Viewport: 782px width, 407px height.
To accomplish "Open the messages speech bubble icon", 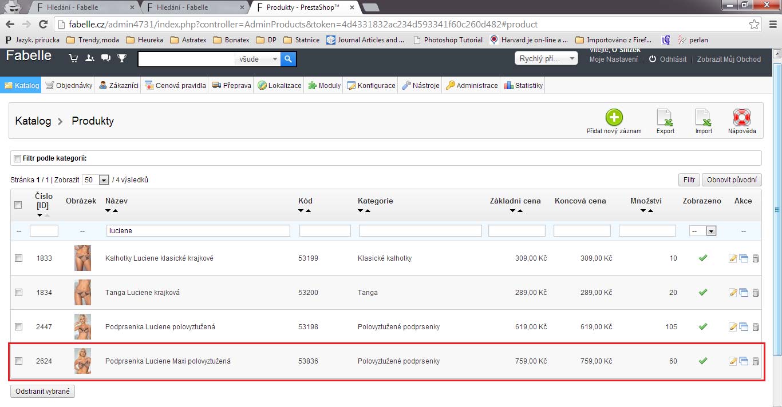I will click(x=106, y=58).
